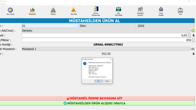Screen dimensions: 196x110
Task: Open Alacaklar Borçlar calculator icon
Action: point(140,9)
